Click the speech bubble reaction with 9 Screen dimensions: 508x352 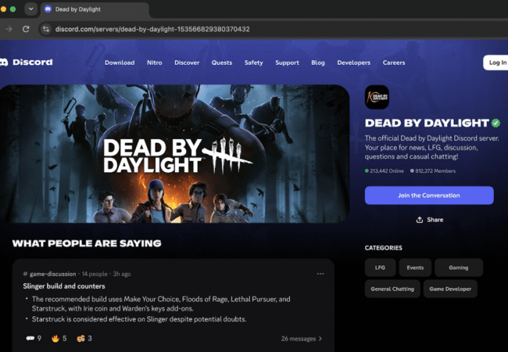[x=34, y=339]
